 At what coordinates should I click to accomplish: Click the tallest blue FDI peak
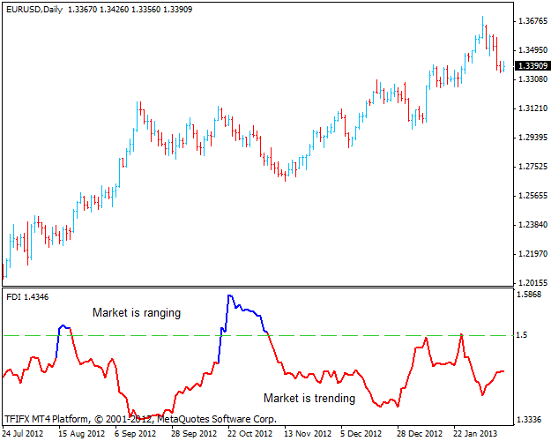pyautogui.click(x=229, y=296)
